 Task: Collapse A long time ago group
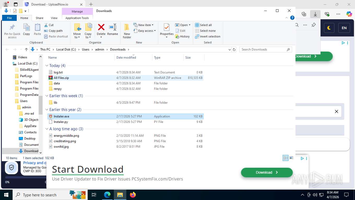47,129
